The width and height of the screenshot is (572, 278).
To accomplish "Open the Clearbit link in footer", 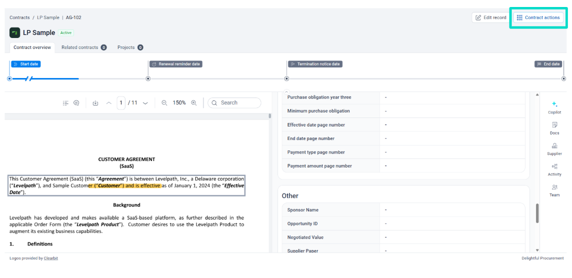I will tap(51, 258).
